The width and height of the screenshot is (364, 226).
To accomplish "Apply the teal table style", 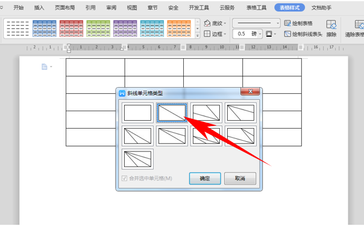I will [152, 28].
